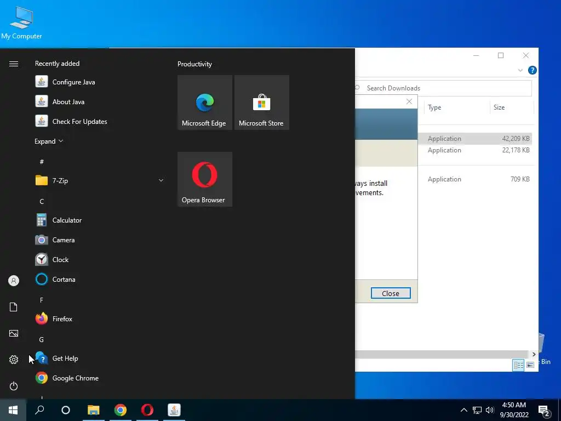Open the Microsoft Store tile
Image resolution: width=561 pixels, height=421 pixels.
point(261,103)
